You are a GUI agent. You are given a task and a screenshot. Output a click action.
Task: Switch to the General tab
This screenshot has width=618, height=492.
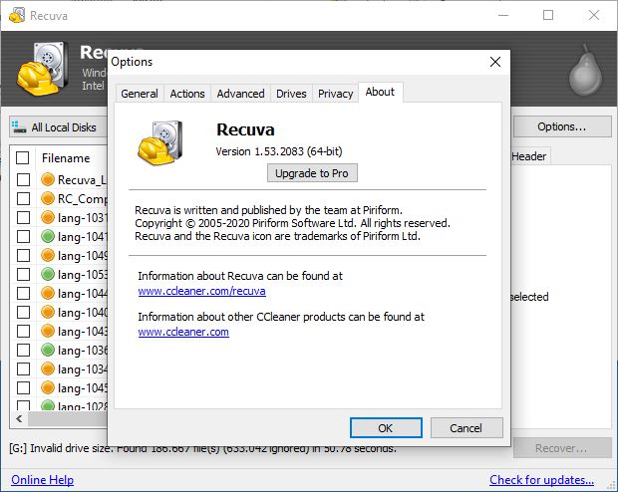click(140, 94)
